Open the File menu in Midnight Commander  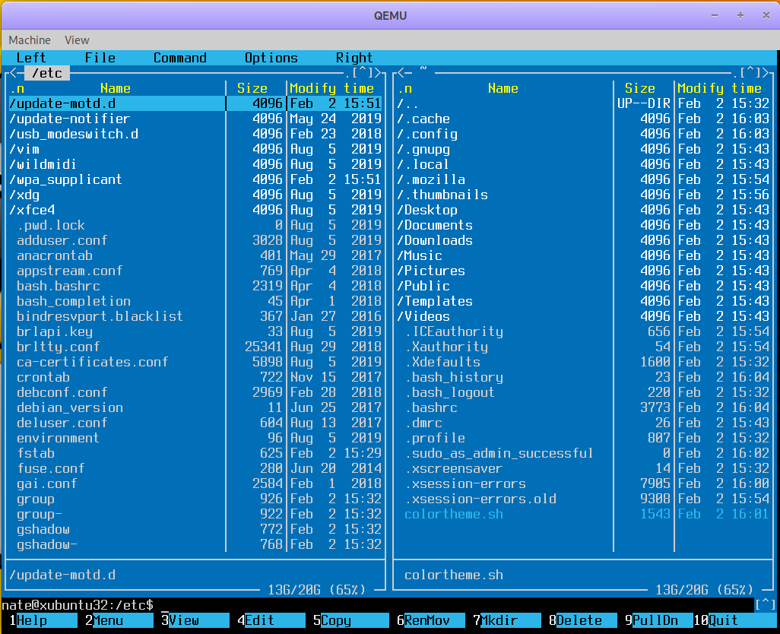[100, 58]
